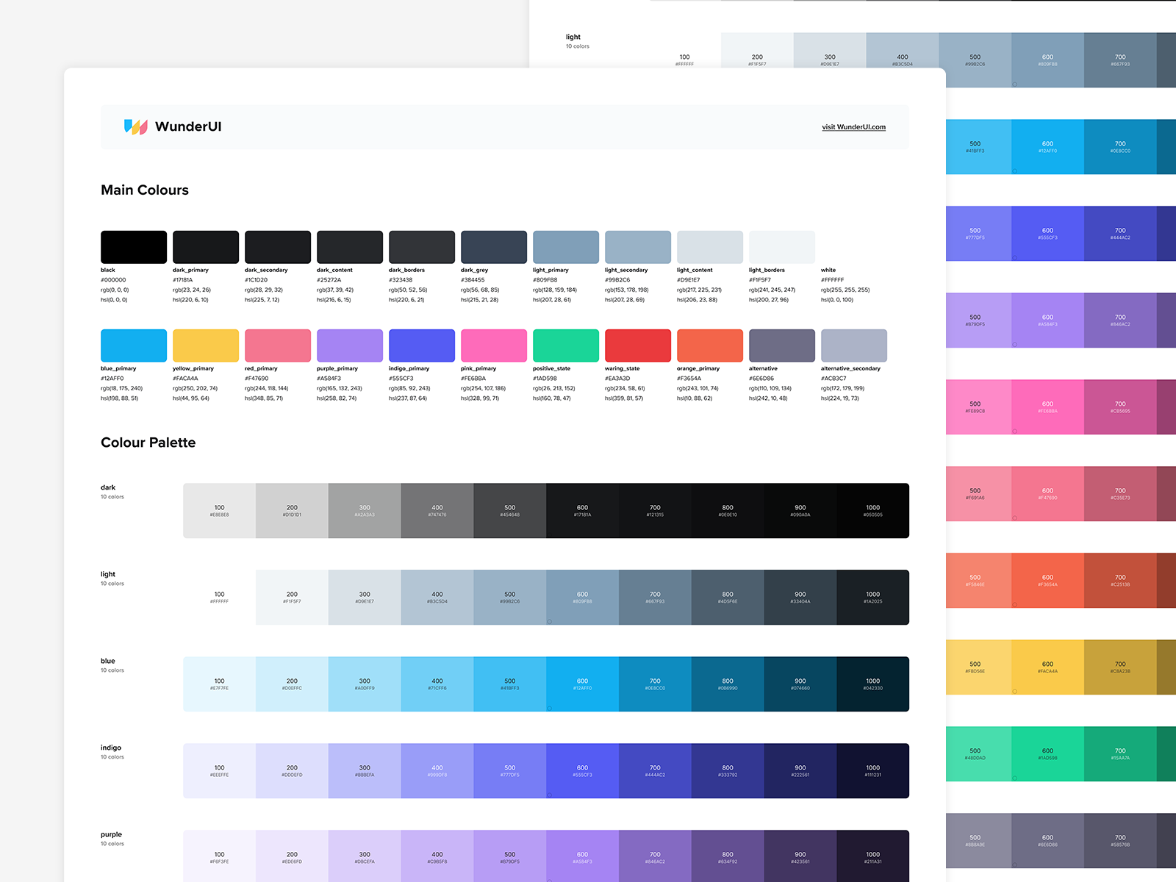This screenshot has height=882, width=1176.
Task: Select the positive_state green swatch
Action: (566, 345)
